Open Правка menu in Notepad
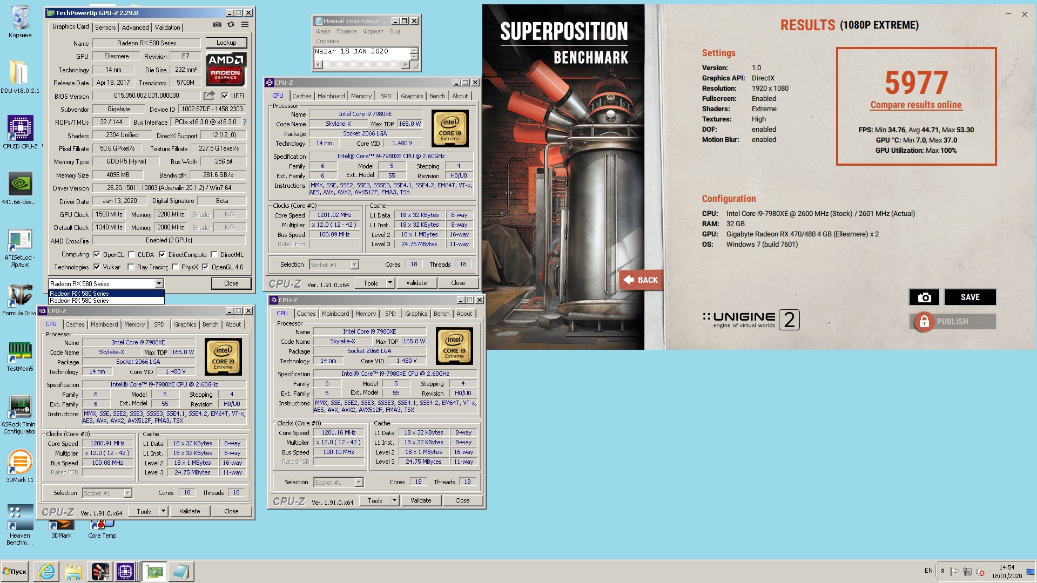The image size is (1037, 583). (346, 31)
